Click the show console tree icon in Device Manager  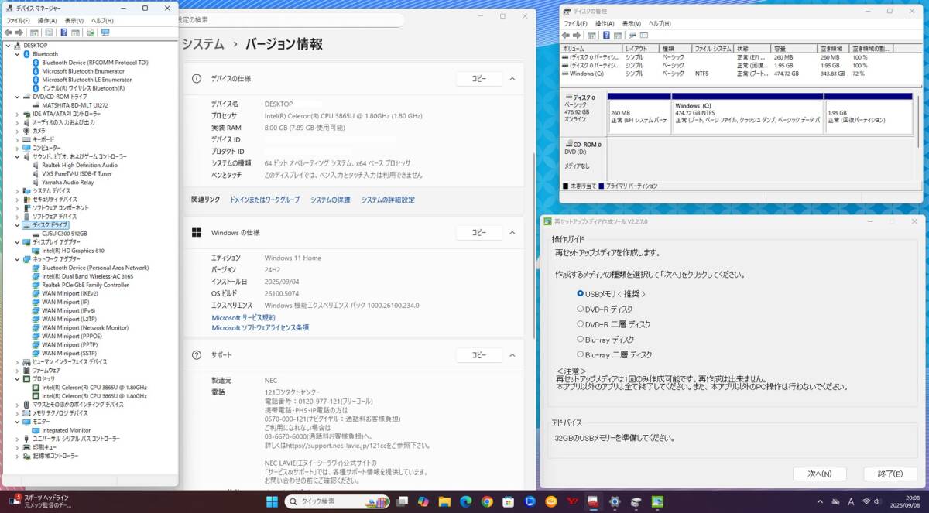point(35,32)
